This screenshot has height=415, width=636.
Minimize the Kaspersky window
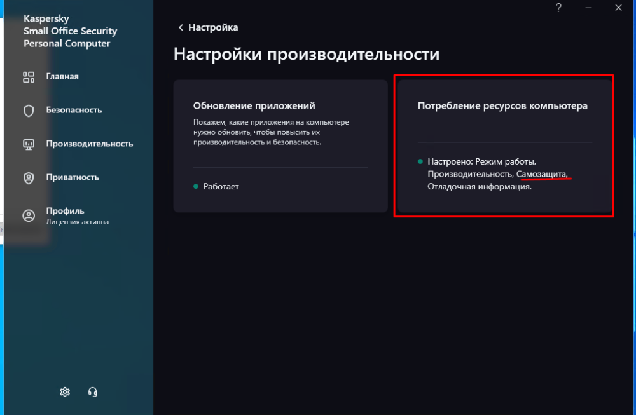(588, 8)
